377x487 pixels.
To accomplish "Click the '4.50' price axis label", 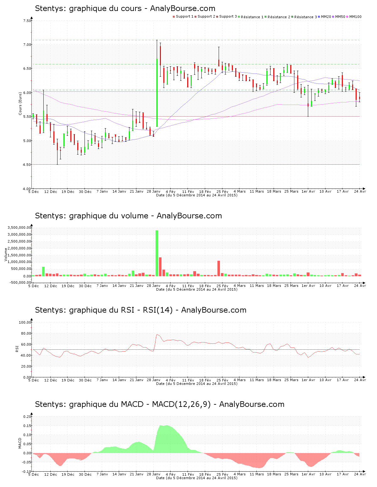I will [27, 165].
